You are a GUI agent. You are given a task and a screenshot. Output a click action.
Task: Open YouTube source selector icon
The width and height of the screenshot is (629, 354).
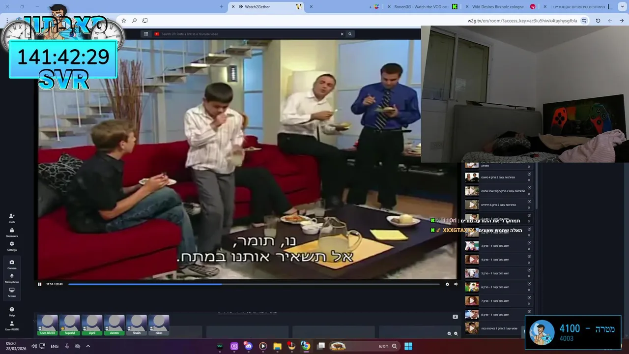pos(157,34)
